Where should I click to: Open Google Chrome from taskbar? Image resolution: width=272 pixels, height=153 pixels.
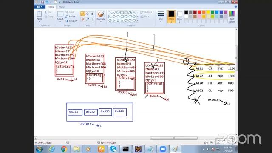click(64, 149)
